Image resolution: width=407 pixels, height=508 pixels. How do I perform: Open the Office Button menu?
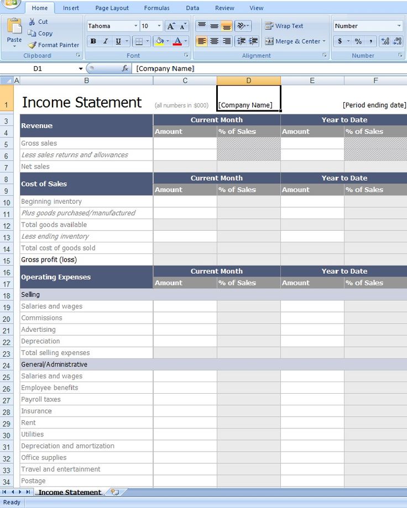click(x=11, y=3)
